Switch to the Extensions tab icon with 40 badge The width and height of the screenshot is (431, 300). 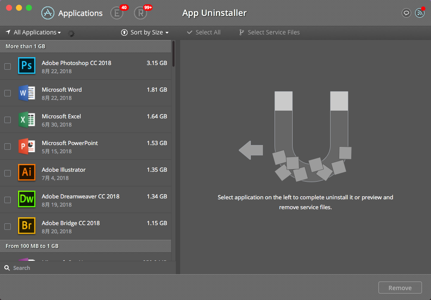point(117,13)
